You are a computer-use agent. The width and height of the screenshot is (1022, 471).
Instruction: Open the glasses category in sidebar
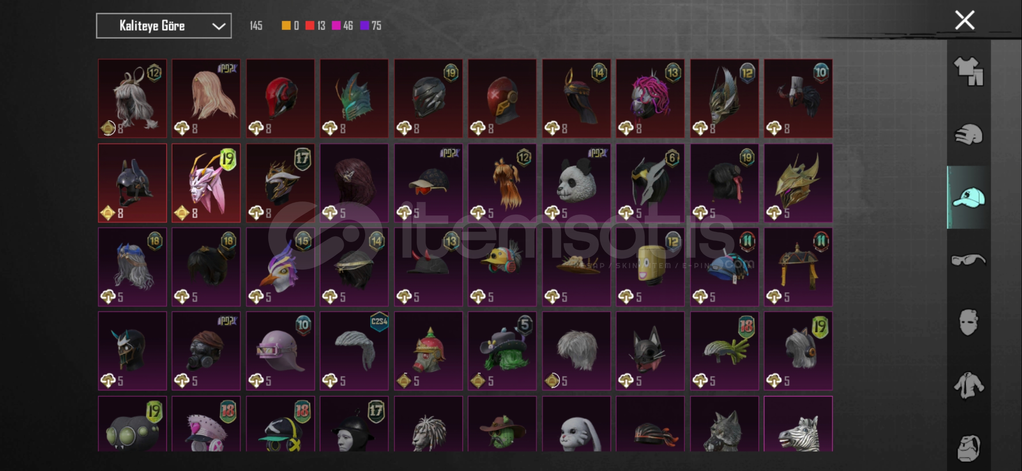tap(968, 260)
